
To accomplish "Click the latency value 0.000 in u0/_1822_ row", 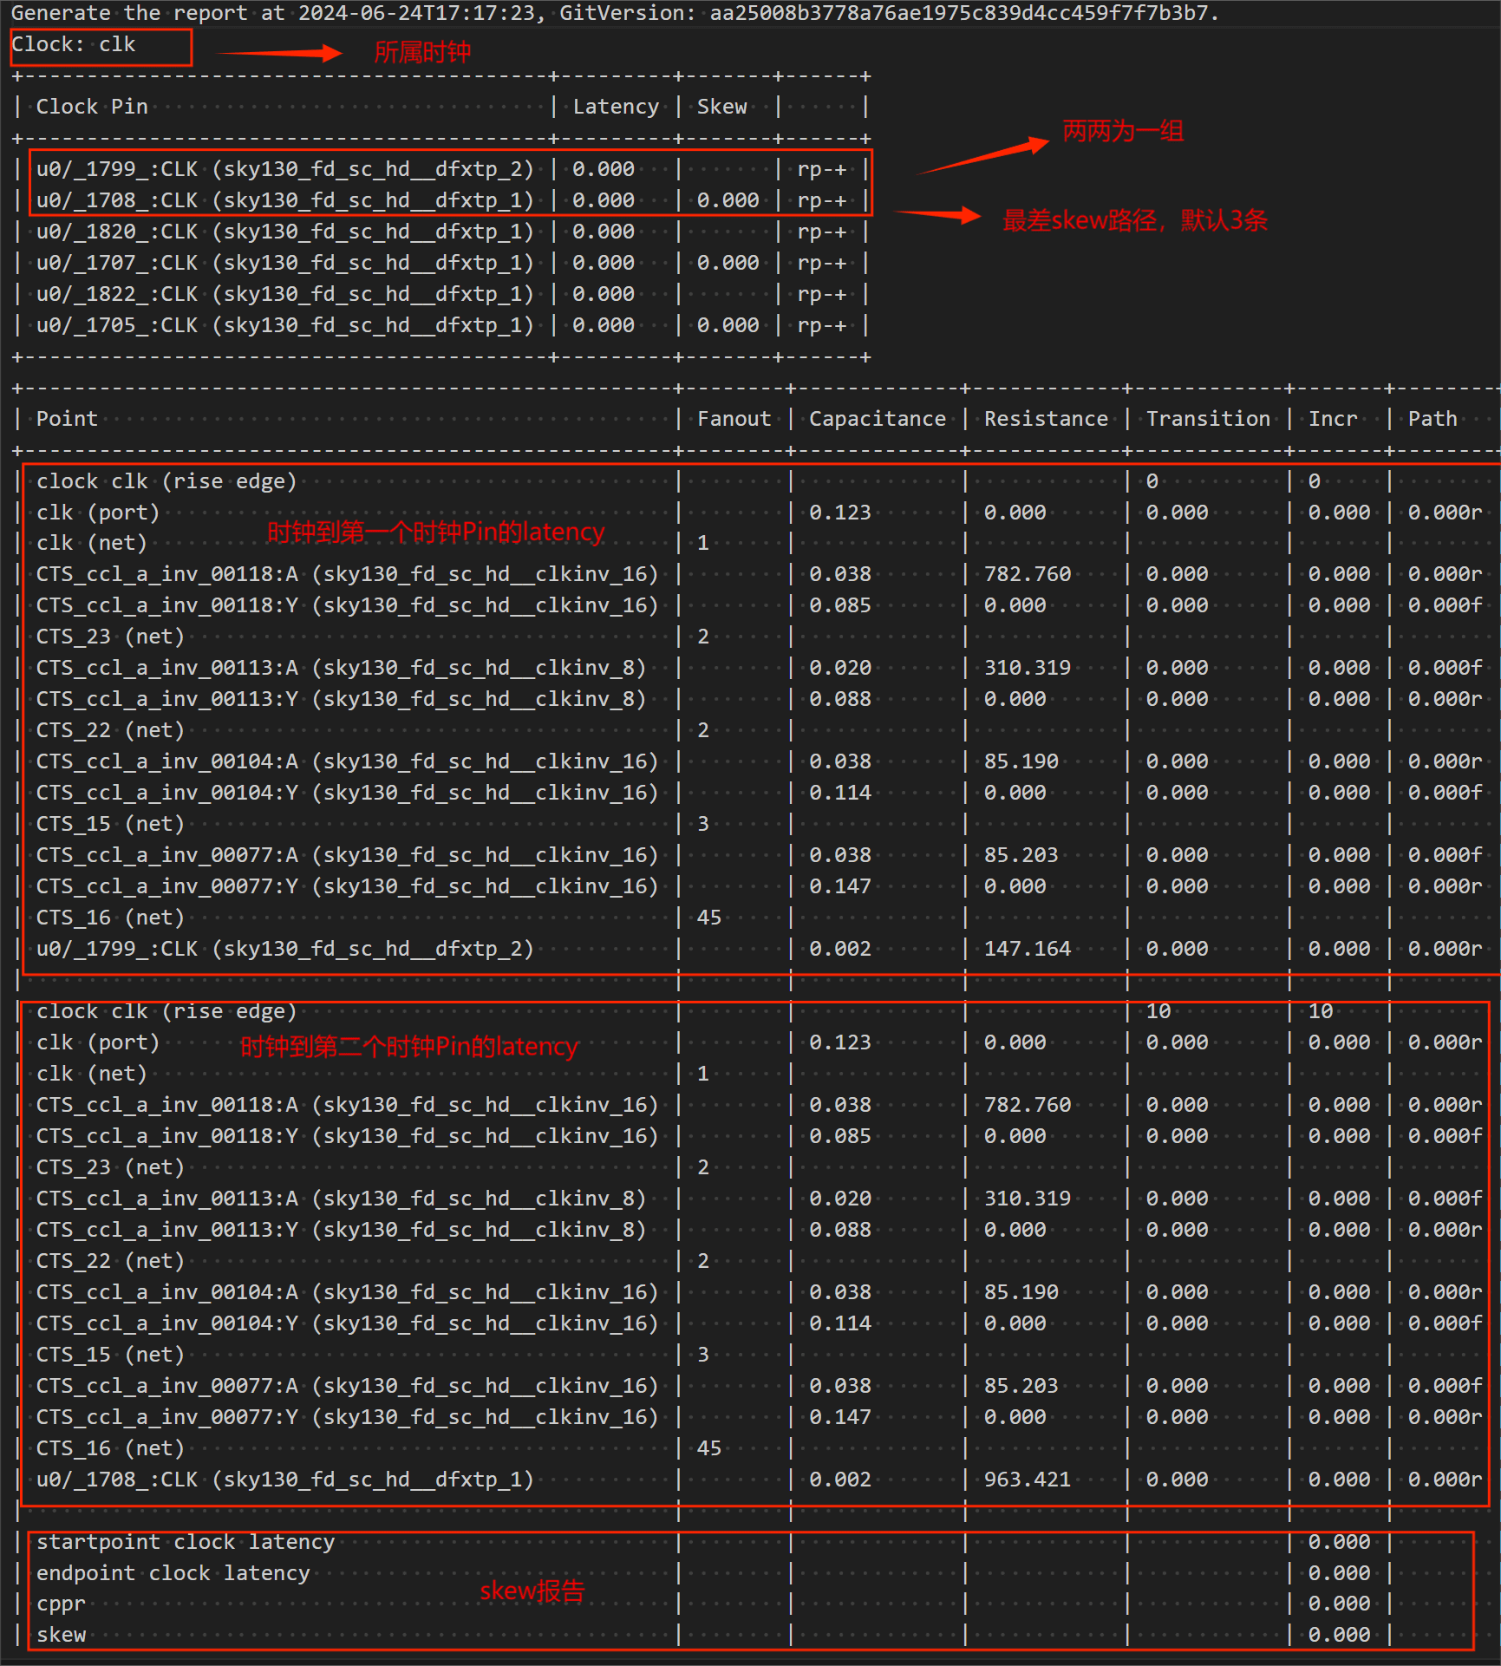I will tap(604, 294).
